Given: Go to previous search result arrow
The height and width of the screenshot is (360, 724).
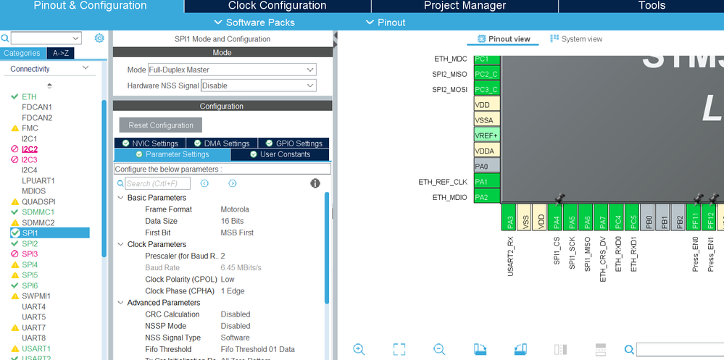Looking at the screenshot, I should pos(204,183).
